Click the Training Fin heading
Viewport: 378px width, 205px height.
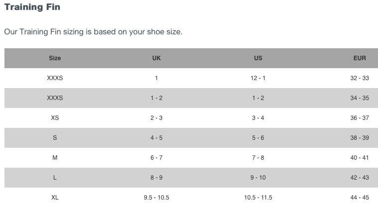[x=32, y=7]
